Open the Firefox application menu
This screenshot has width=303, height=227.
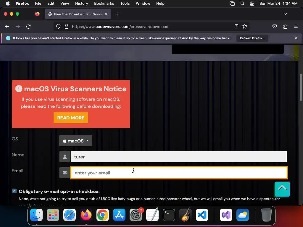tap(22, 4)
